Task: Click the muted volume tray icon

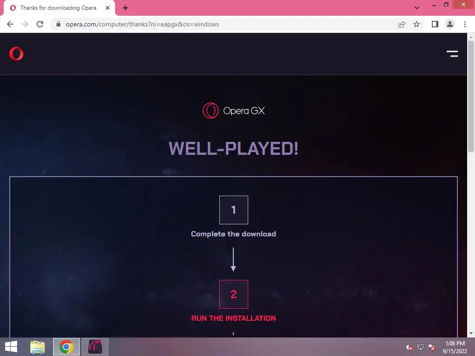Action: (x=409, y=347)
